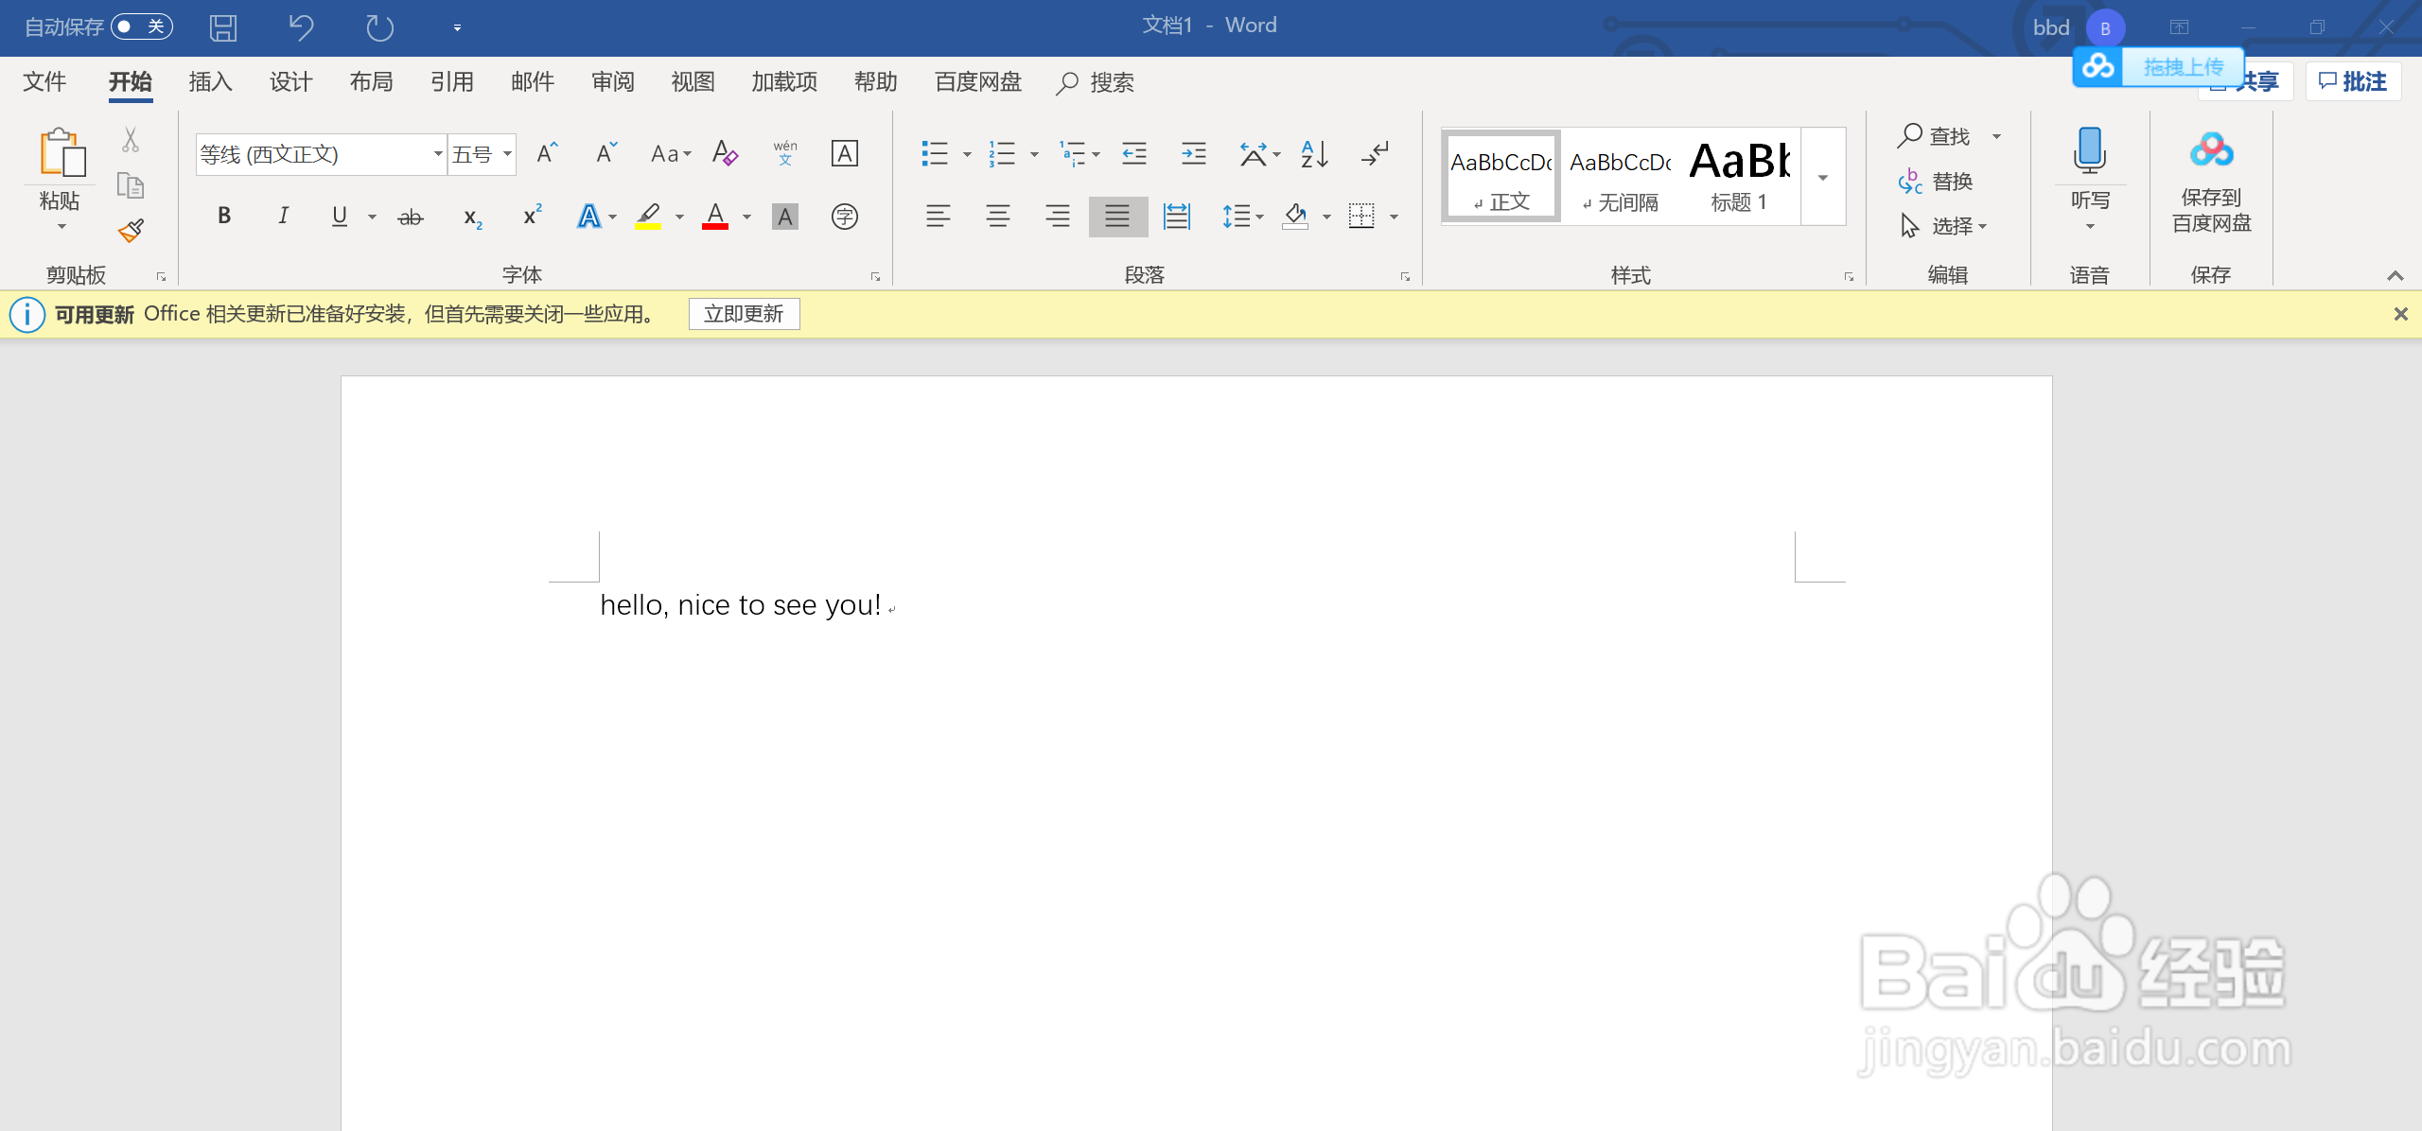Apply yellow text highlight color
Image resolution: width=2422 pixels, height=1131 pixels.
[x=648, y=217]
